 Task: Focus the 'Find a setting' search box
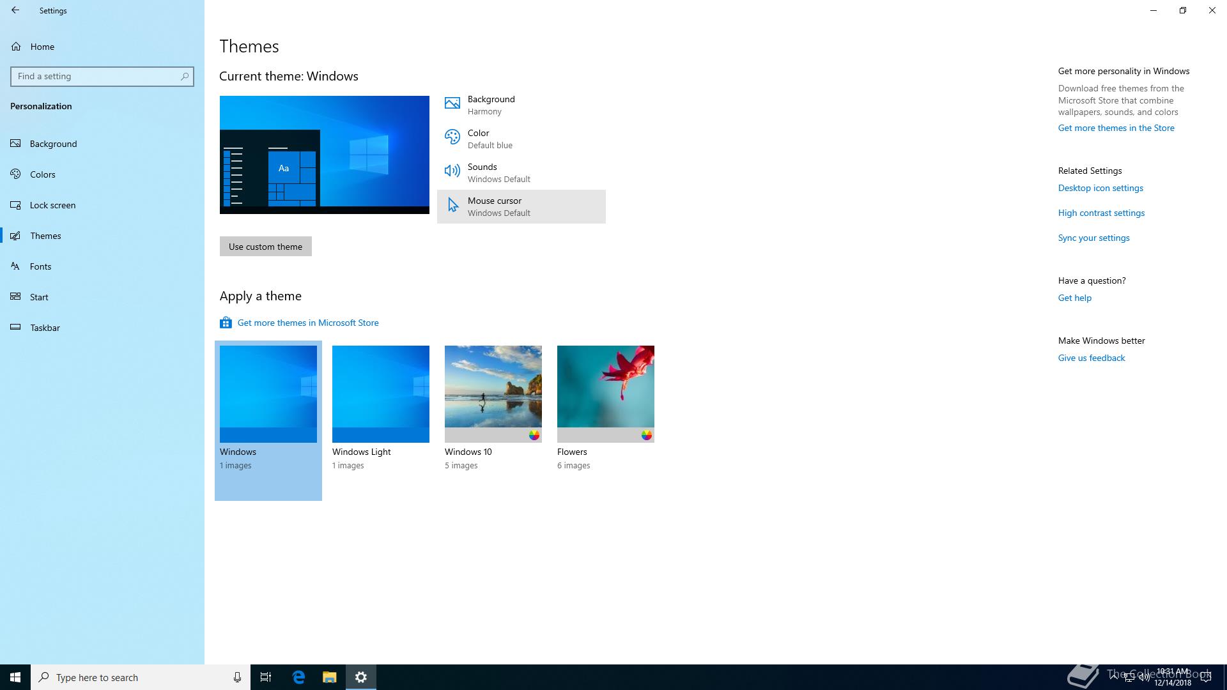[x=102, y=76]
